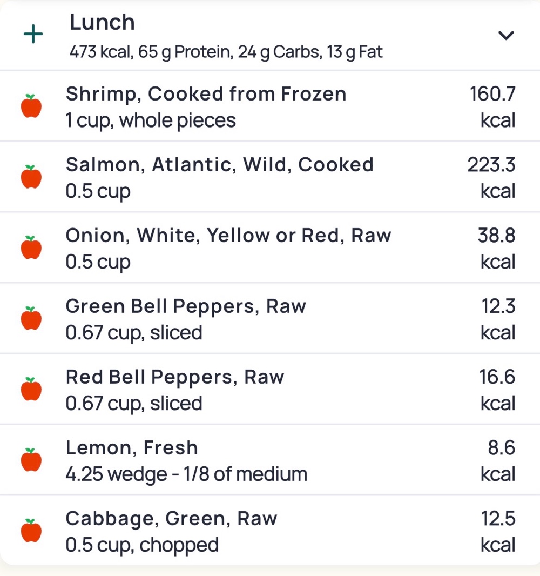Screen dimensions: 540x576
Task: Click the apple icon beside Lemon entry
Action: tap(31, 460)
